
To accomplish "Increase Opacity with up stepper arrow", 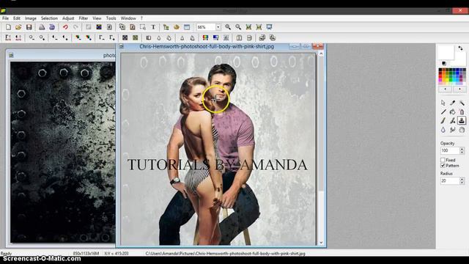I will (x=462, y=149).
